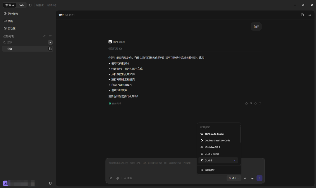This screenshot has width=316, height=188.
Task: Click the 编写代码和脚本 bullet
Action: coord(120,64)
